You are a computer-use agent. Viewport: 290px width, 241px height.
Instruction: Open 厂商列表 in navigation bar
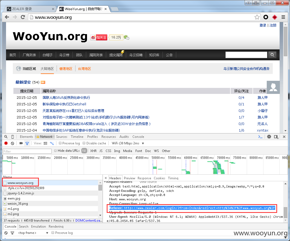tap(29, 55)
